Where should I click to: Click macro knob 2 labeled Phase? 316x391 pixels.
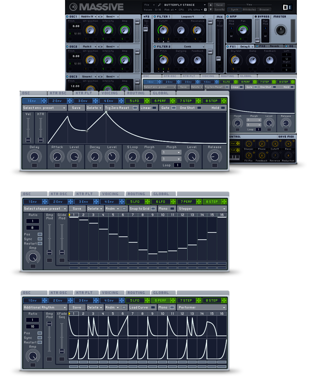point(262,144)
